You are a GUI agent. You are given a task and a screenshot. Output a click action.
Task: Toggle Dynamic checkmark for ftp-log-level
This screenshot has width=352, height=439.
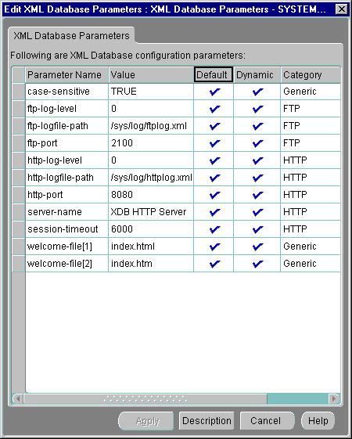pyautogui.click(x=257, y=109)
